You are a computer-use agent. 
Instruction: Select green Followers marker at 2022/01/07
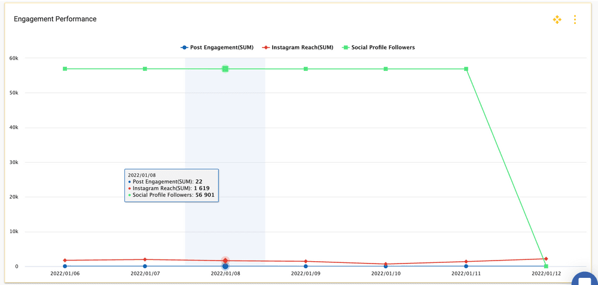click(x=145, y=69)
